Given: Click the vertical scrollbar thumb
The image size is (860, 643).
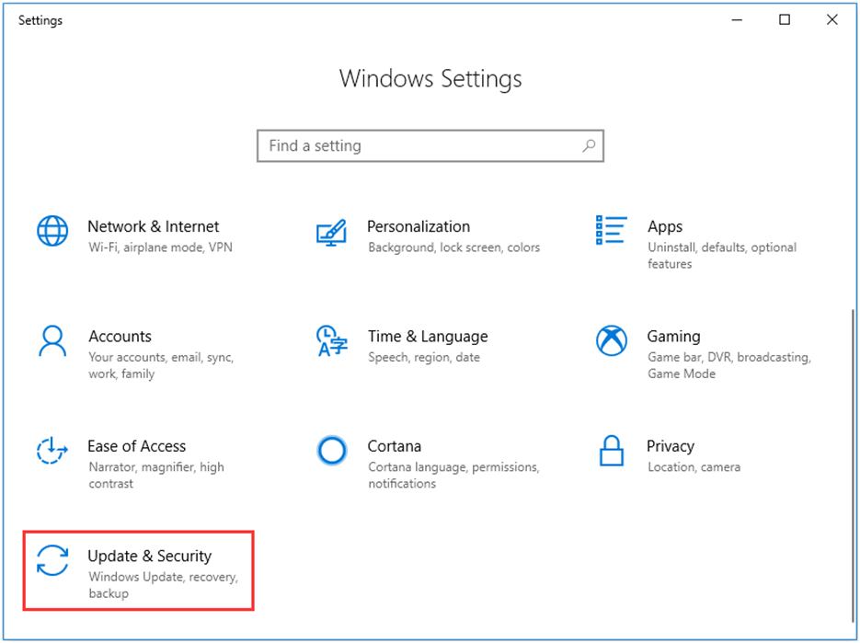Looking at the screenshot, I should tap(853, 466).
